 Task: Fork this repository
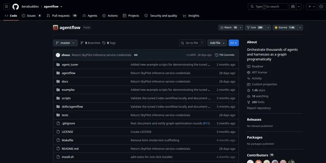(255, 28)
